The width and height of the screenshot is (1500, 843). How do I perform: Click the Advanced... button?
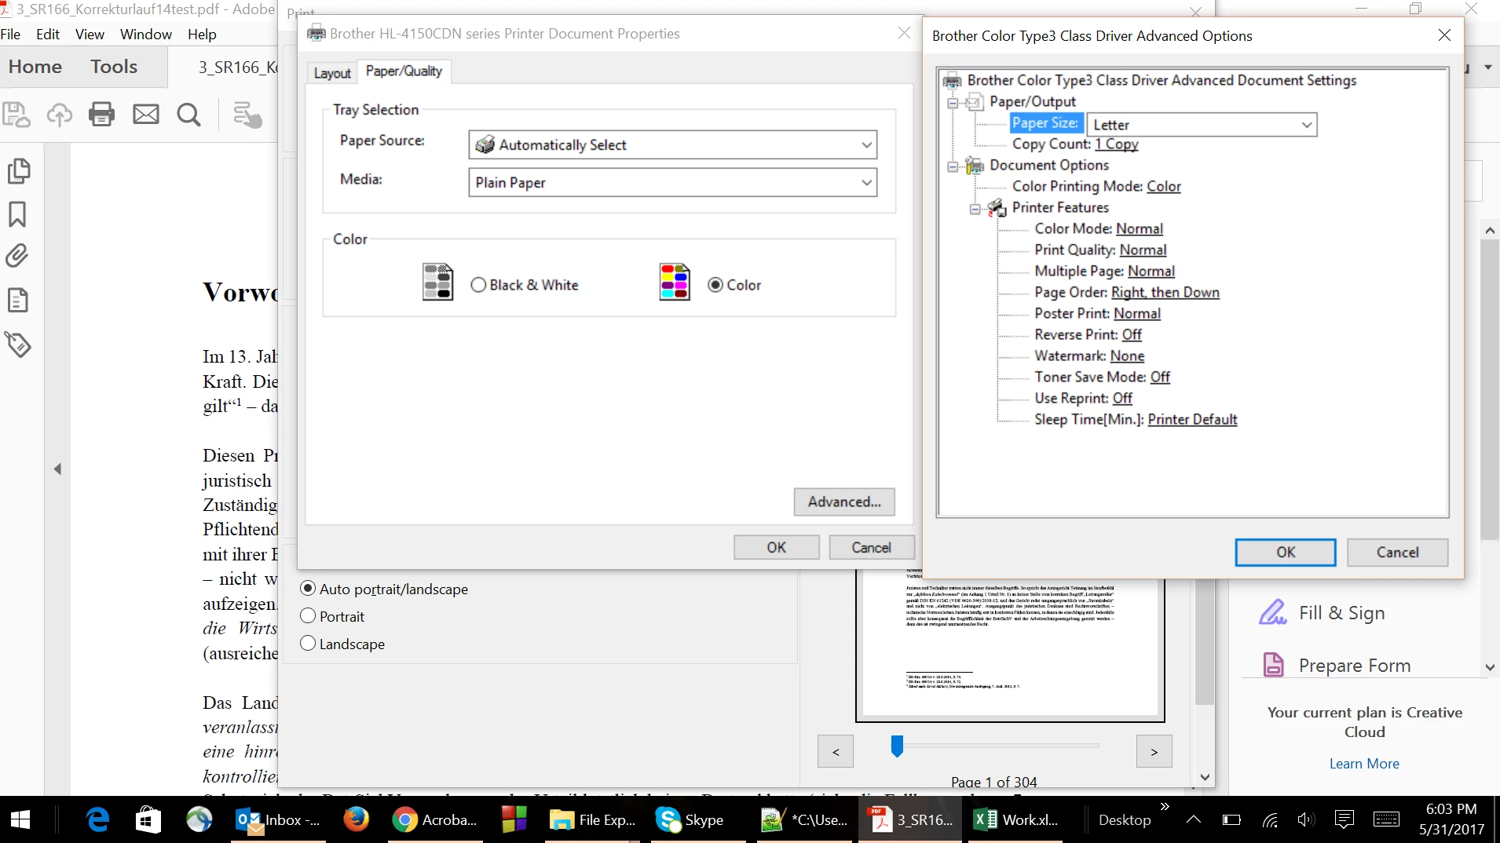pos(844,502)
